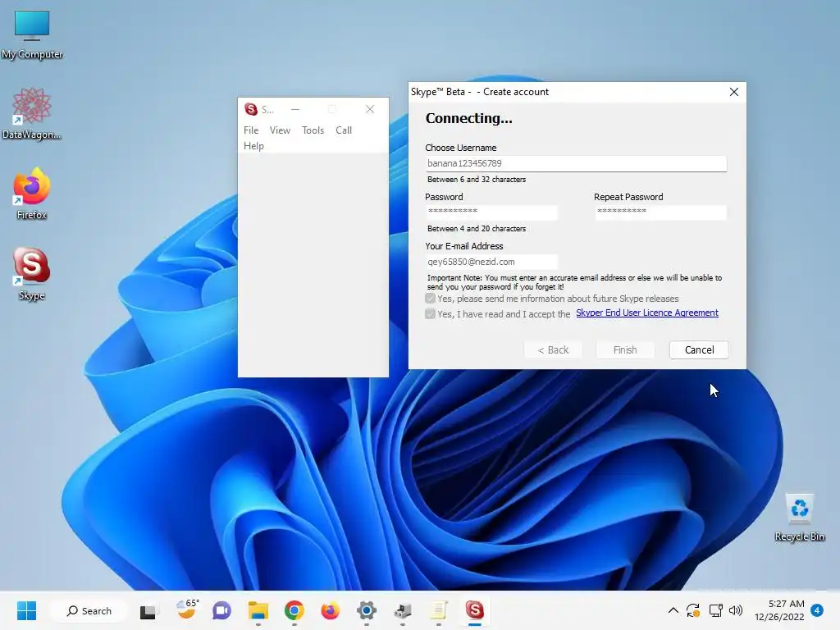Screen dimensions: 840x630
Task: Click the E-mail Address field
Action: [491, 262]
